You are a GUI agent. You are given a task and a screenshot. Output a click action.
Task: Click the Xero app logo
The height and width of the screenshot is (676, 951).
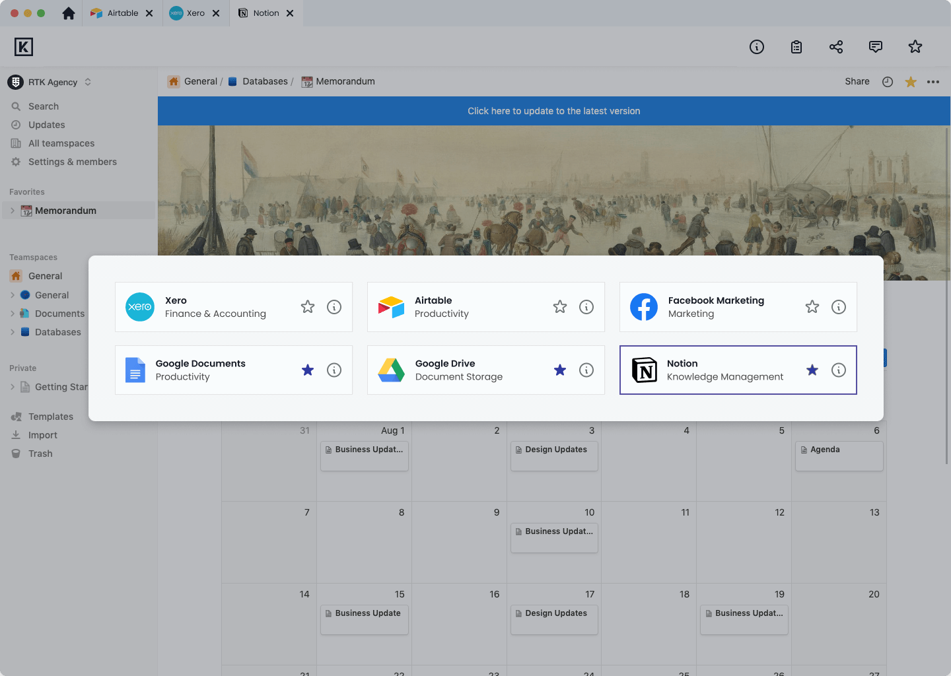140,307
